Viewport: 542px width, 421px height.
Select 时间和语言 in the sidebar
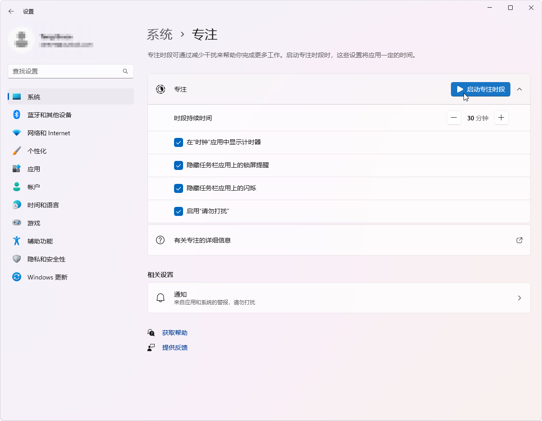[43, 205]
